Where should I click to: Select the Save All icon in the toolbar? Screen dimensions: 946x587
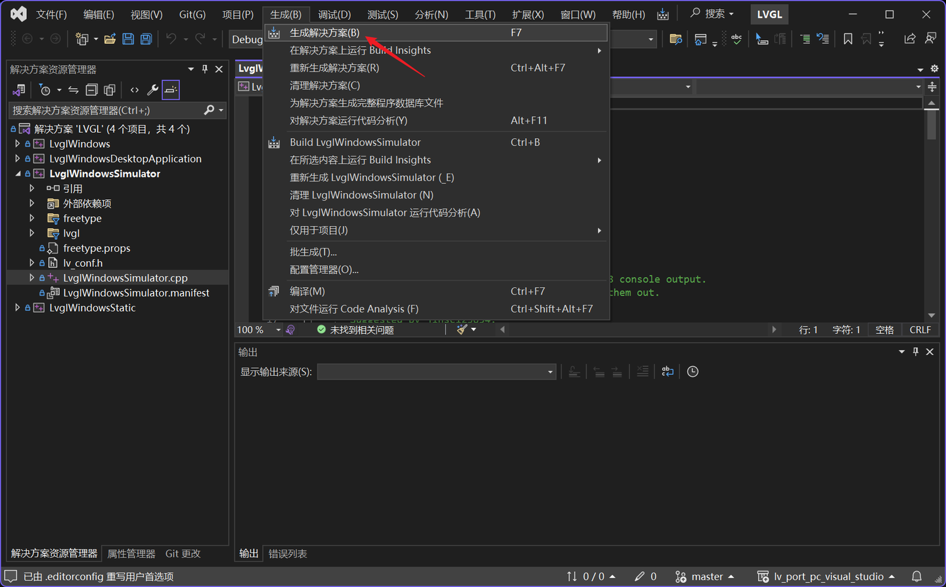145,39
